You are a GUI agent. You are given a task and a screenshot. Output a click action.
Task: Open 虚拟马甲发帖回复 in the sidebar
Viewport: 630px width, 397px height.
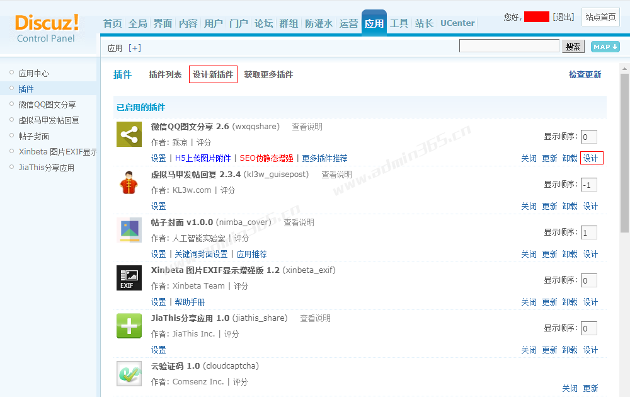(x=49, y=120)
